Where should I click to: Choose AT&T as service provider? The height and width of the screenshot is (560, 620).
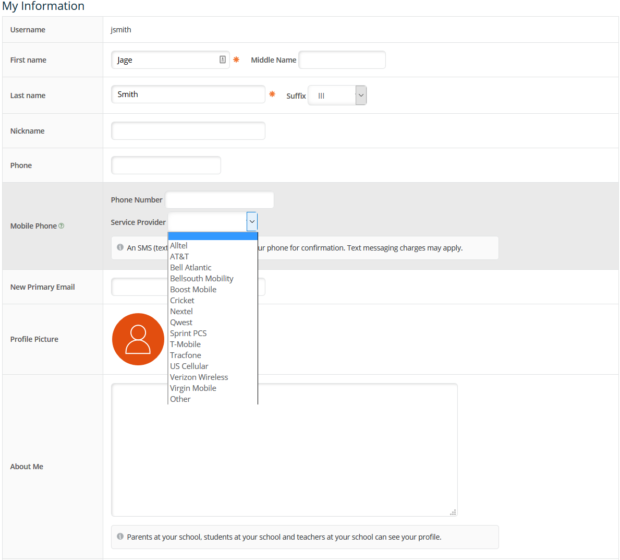[179, 257]
